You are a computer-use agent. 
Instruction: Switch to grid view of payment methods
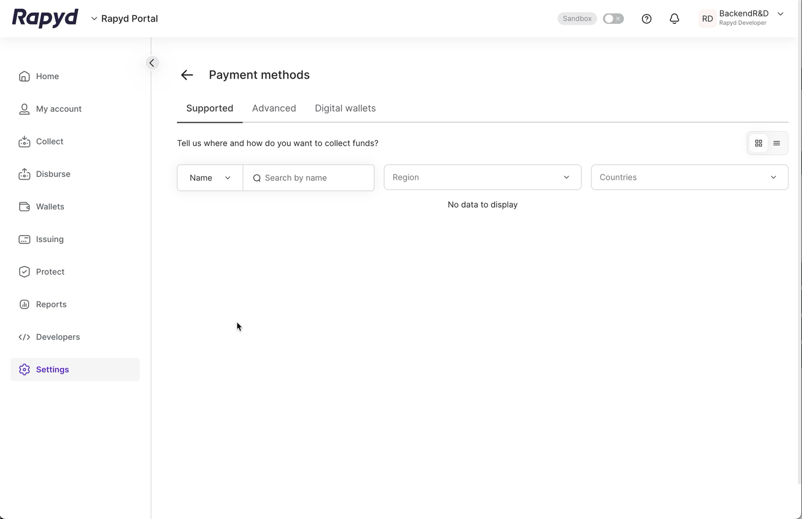pos(758,143)
